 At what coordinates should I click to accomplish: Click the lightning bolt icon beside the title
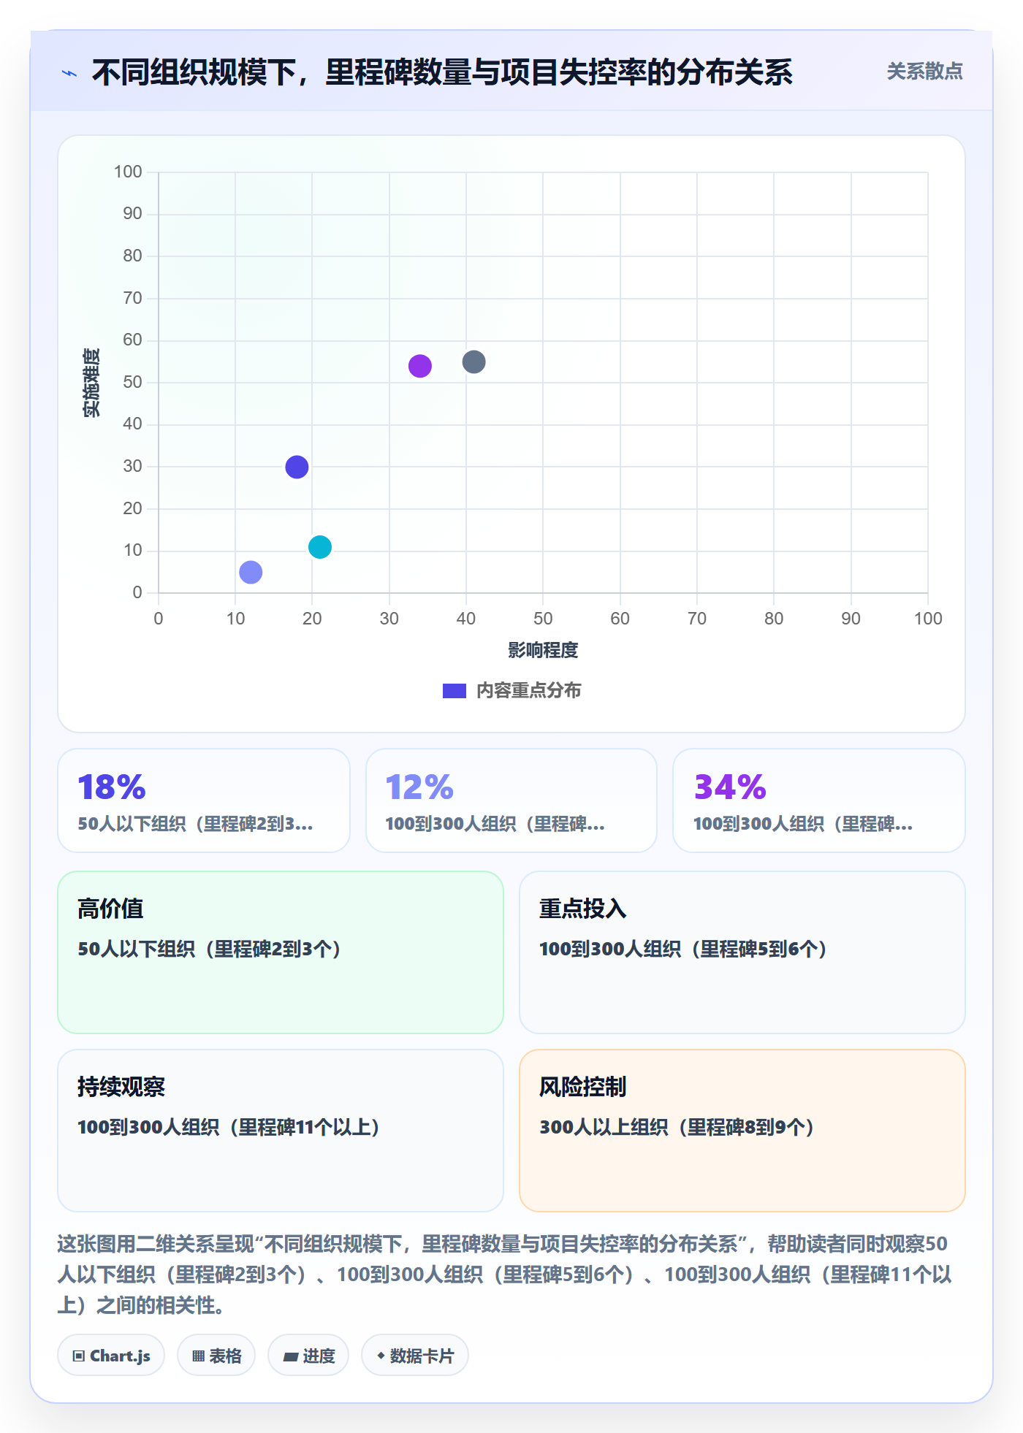coord(69,73)
